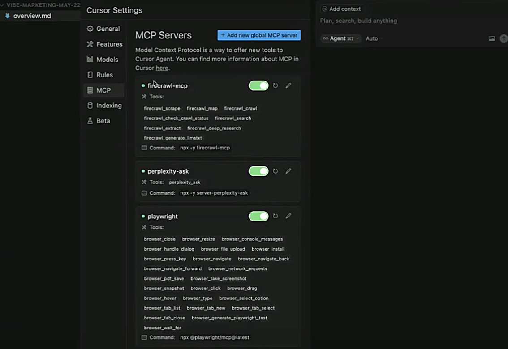Click the browser_pdf_save tool tag
Viewport: 508px width, 349px height.
coord(164,278)
